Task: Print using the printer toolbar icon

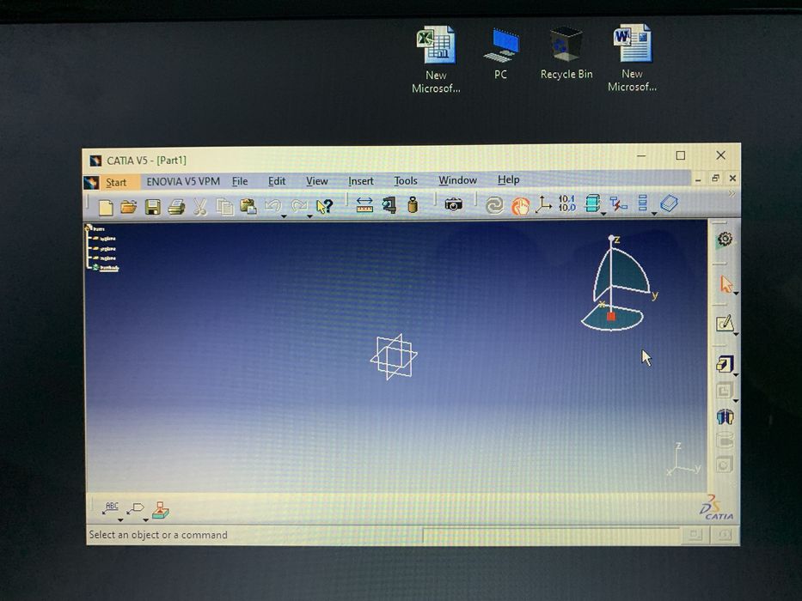Action: click(176, 207)
